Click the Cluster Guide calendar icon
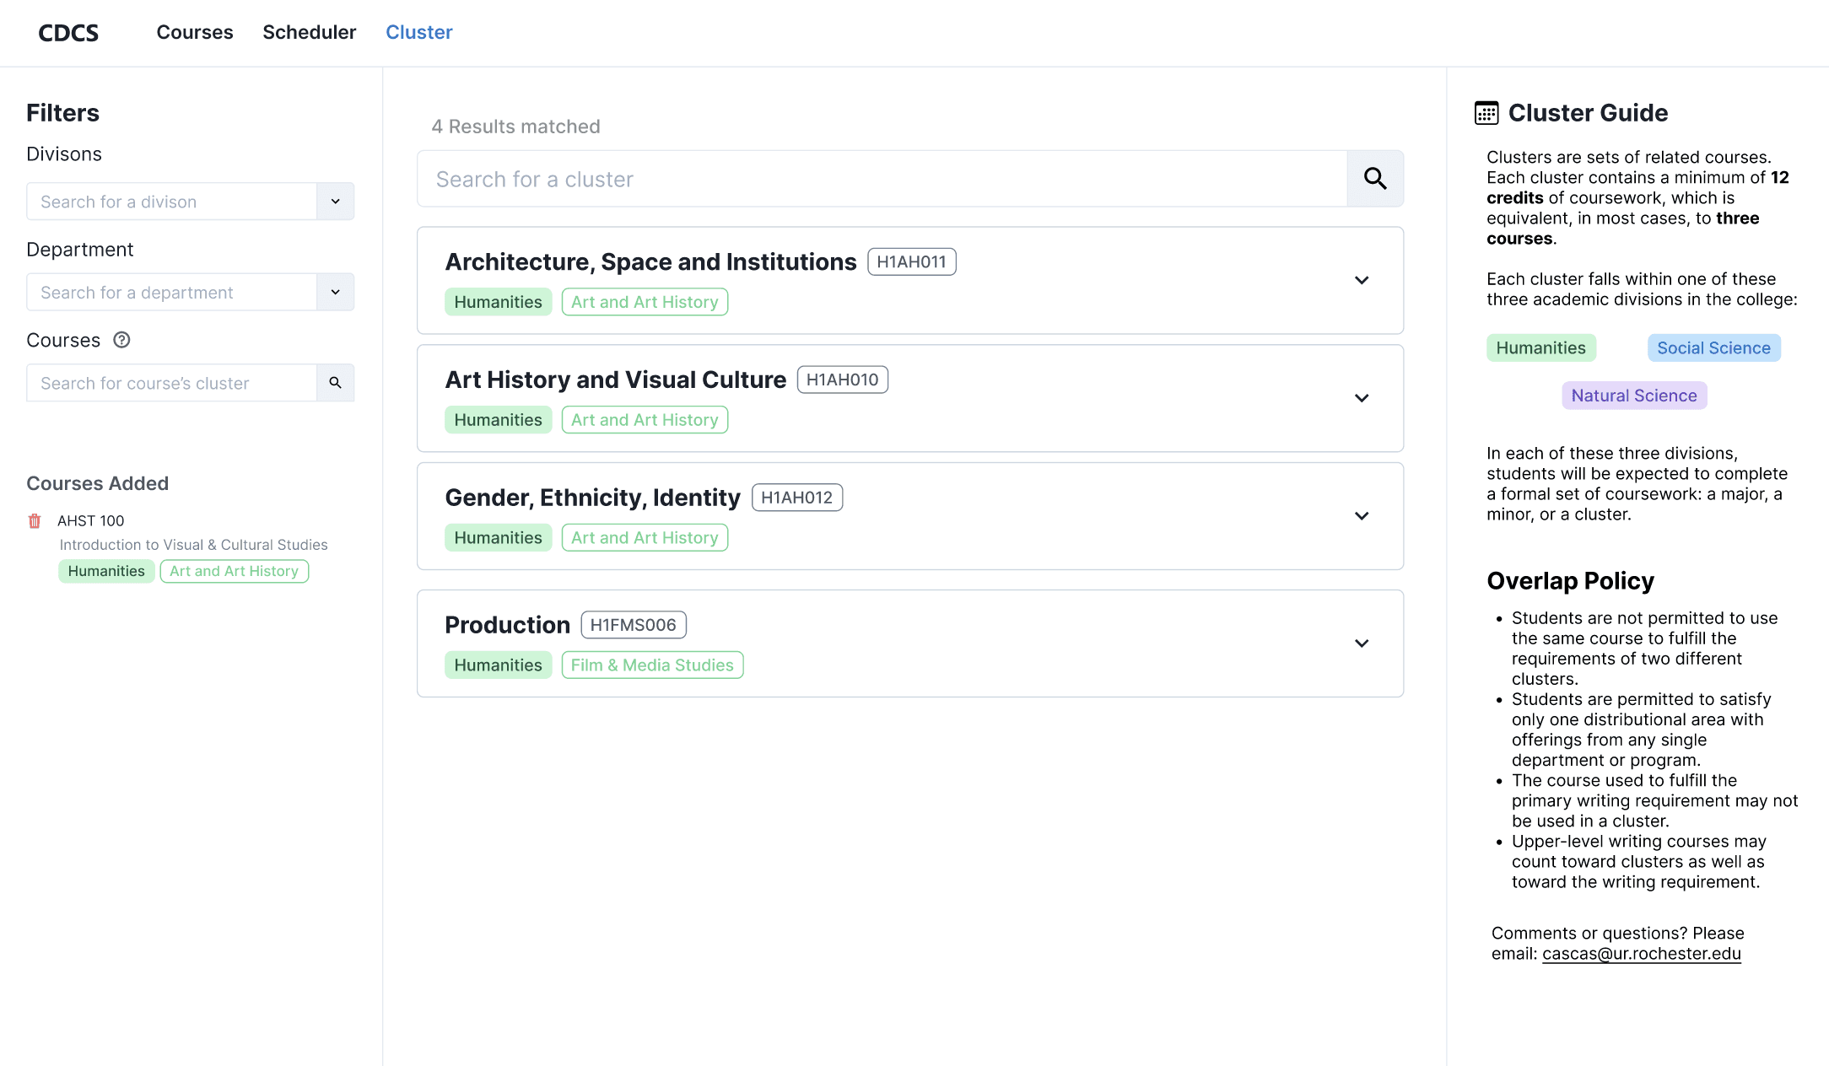 (x=1486, y=113)
